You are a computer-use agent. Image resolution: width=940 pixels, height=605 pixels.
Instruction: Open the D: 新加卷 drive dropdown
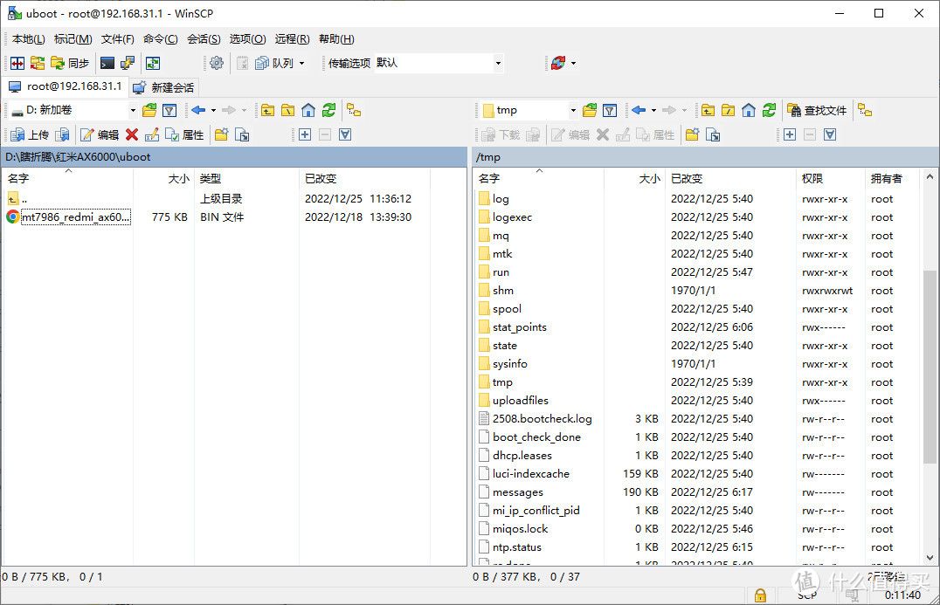[x=133, y=110]
